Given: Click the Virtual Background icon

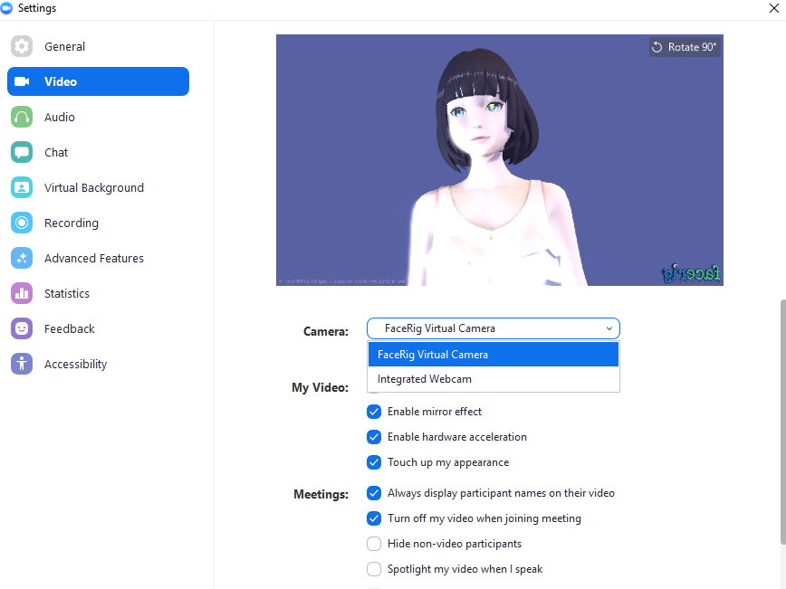Looking at the screenshot, I should 22,188.
